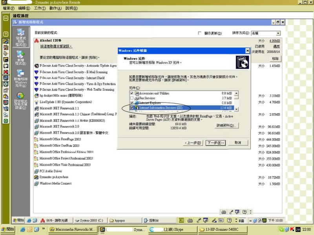Click the help icon in the remote language bar

(229, 221)
